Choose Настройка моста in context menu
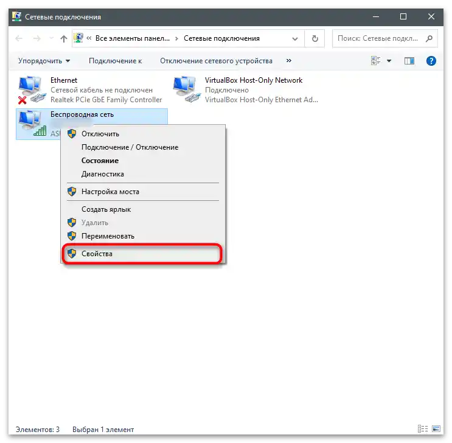452x443 pixels. [143, 192]
